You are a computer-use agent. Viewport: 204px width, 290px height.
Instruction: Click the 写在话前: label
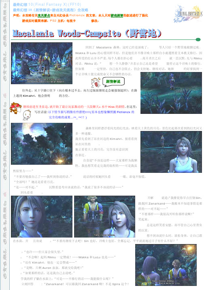[x=41, y=112]
